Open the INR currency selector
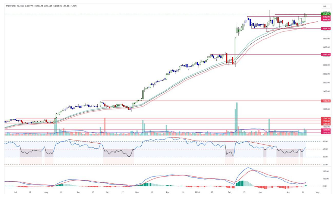 [325, 6]
